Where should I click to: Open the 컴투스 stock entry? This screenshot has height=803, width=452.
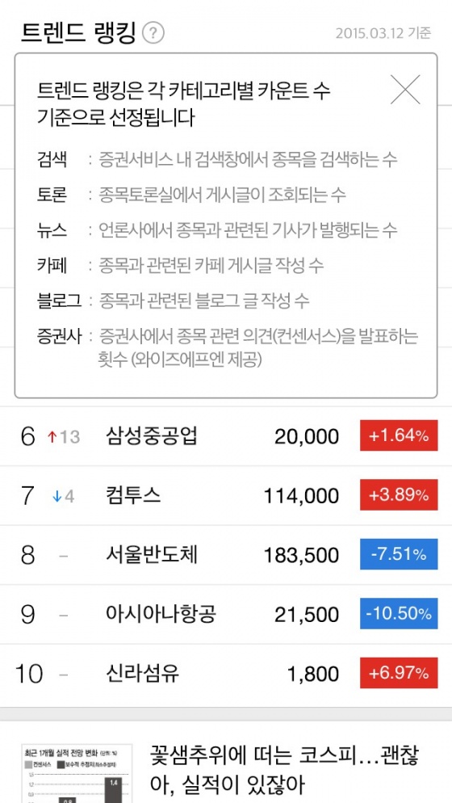click(226, 496)
